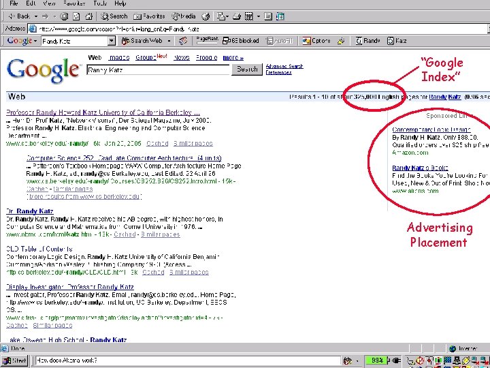Click the Randy Katz page search field
Image resolution: width=490 pixels, height=368 pixels.
[159, 70]
